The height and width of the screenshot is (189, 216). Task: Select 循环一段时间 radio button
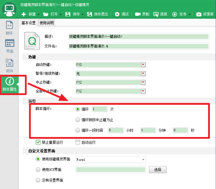pyautogui.click(x=78, y=130)
